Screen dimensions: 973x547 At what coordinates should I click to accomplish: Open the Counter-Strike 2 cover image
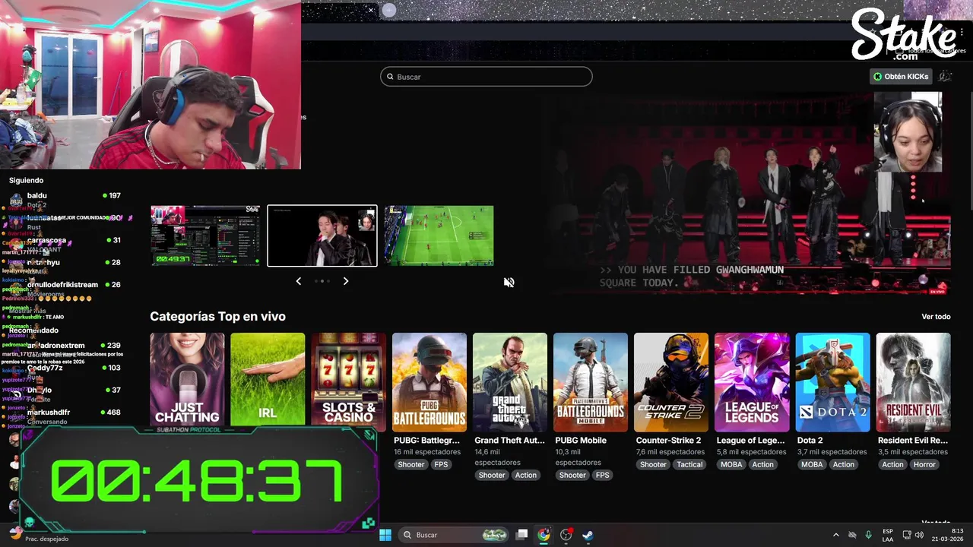tap(671, 382)
